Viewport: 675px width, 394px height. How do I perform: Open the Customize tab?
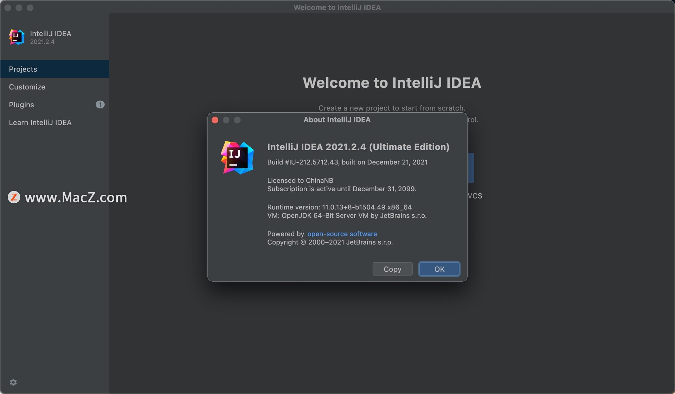[54, 87]
